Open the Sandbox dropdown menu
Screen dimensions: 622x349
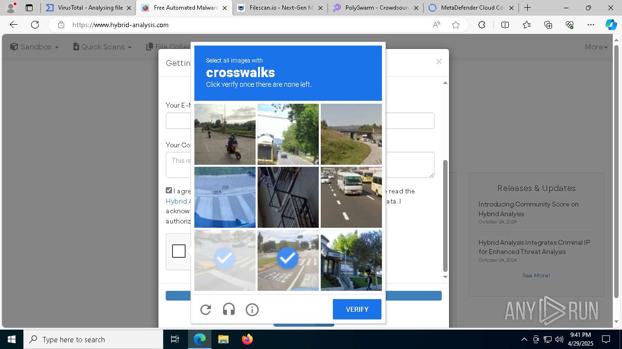35,47
